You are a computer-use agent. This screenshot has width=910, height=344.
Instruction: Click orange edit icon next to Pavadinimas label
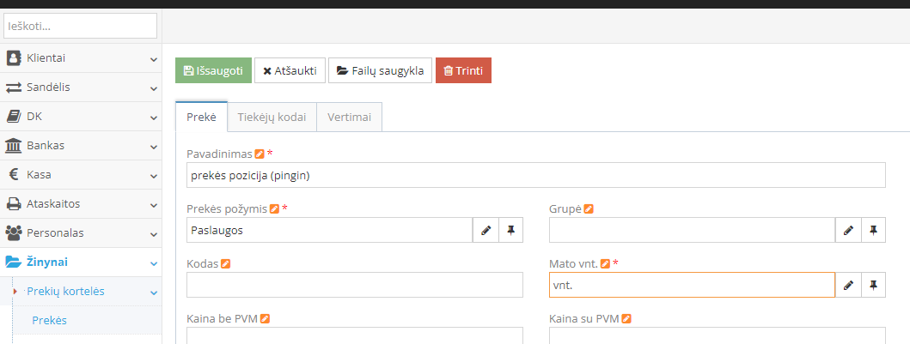[x=260, y=154]
